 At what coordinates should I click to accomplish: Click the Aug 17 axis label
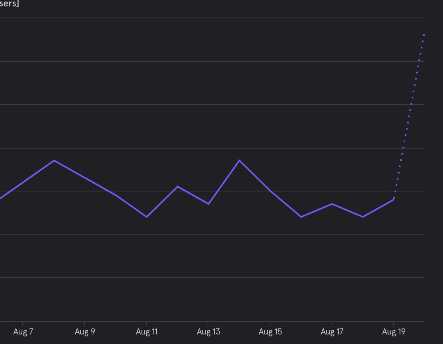tap(332, 332)
